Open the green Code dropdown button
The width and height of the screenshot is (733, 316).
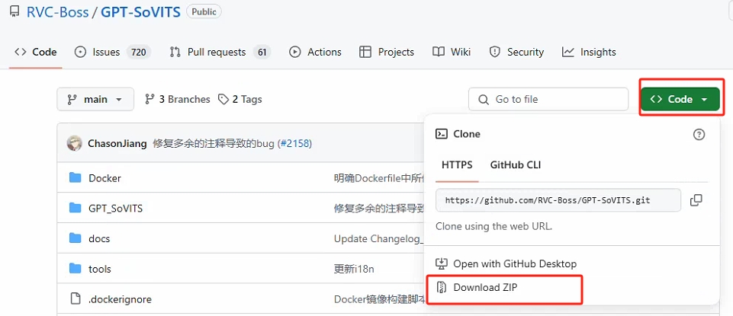click(x=680, y=99)
